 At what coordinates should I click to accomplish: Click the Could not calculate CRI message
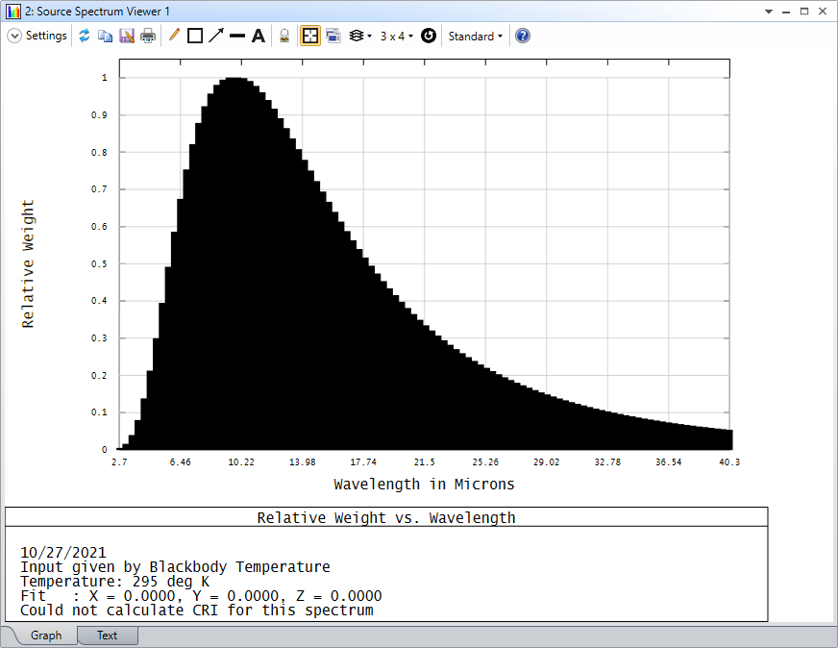197,611
